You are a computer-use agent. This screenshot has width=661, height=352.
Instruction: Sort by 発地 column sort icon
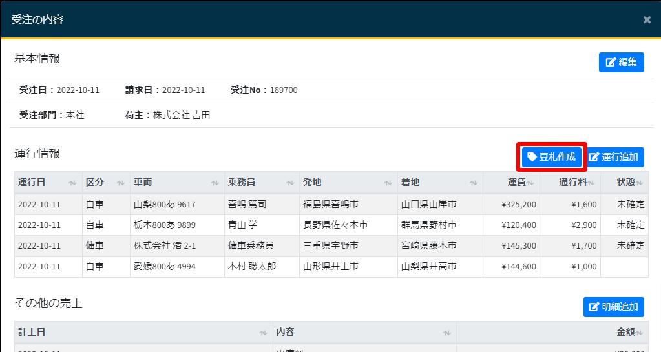388,183
